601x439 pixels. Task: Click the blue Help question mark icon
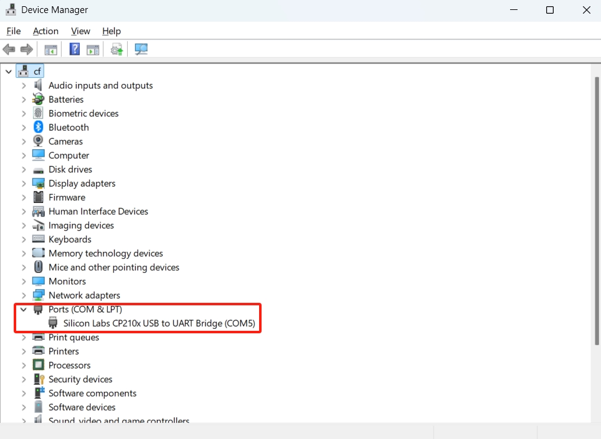pos(75,50)
